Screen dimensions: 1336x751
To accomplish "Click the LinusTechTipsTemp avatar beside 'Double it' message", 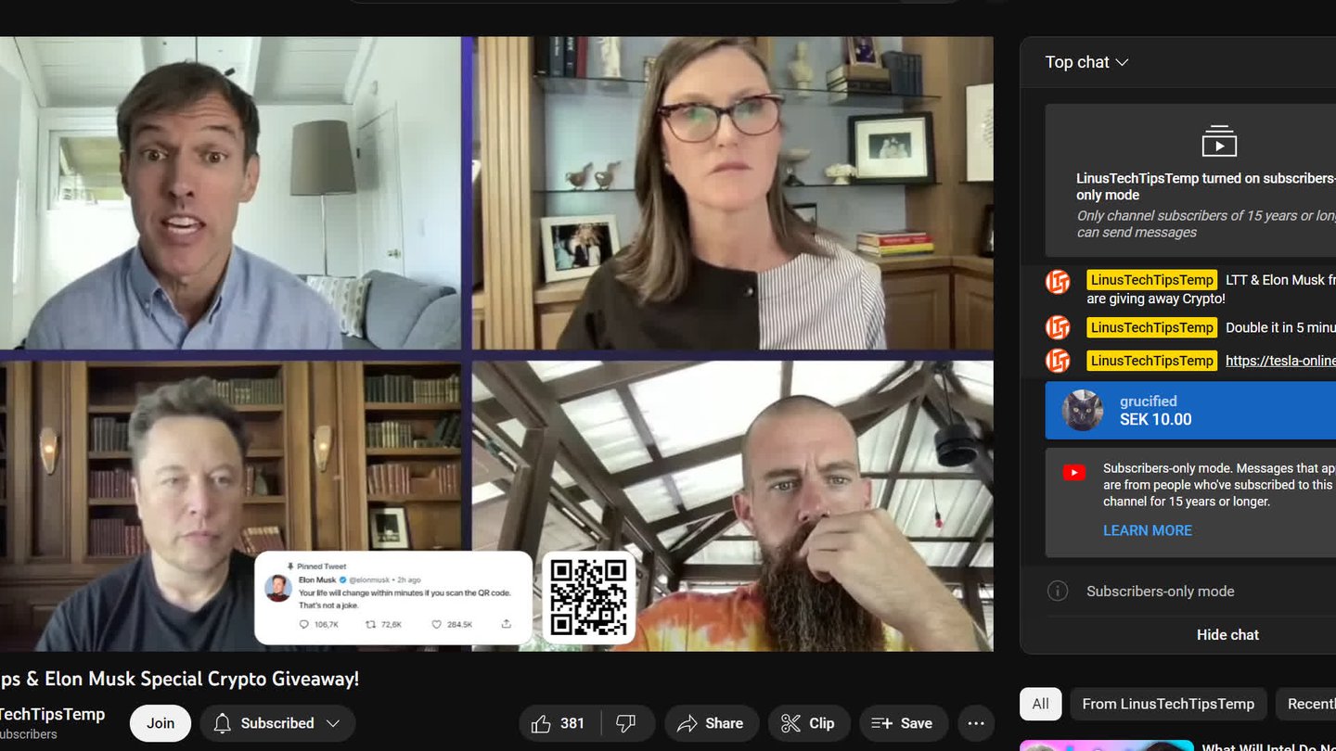I will [1058, 327].
